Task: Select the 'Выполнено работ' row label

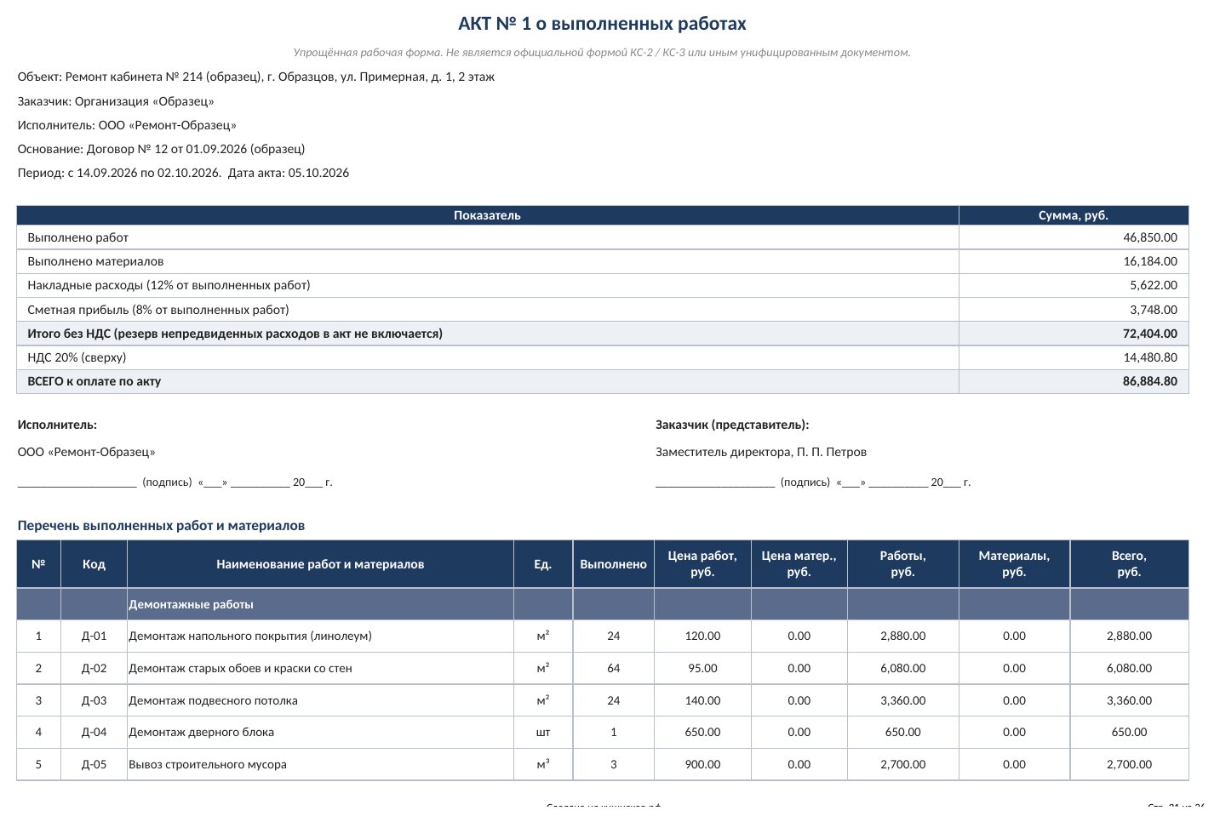Action: coord(77,237)
